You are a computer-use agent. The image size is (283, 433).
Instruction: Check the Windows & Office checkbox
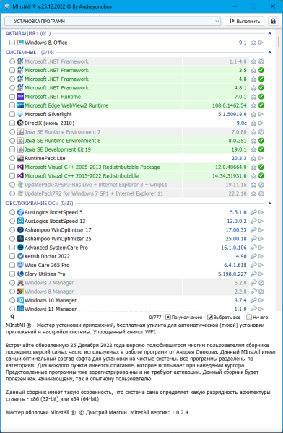[x=12, y=43]
